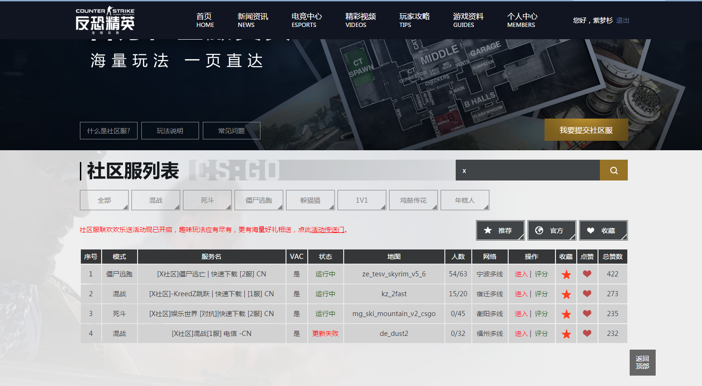Click the star icon on the 推荐 button
This screenshot has width=702, height=386.
pos(487,230)
